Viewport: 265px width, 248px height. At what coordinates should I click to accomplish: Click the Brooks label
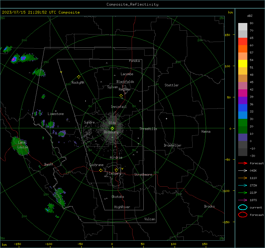pos(209,206)
